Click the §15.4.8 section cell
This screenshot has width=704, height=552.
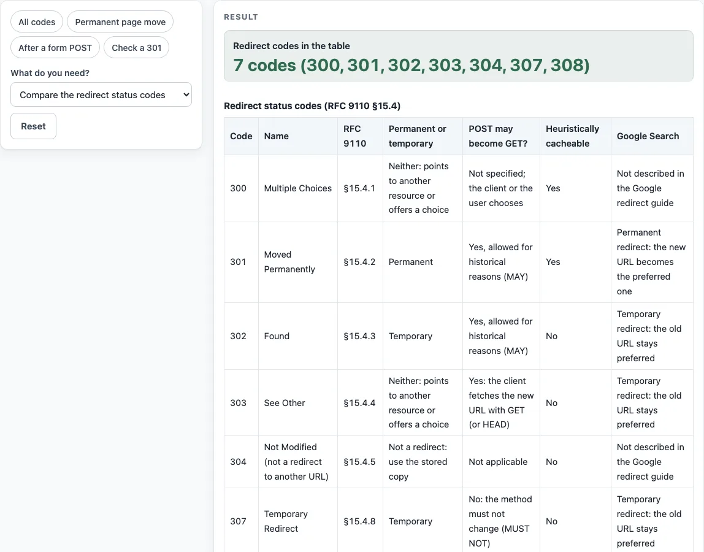click(x=360, y=521)
